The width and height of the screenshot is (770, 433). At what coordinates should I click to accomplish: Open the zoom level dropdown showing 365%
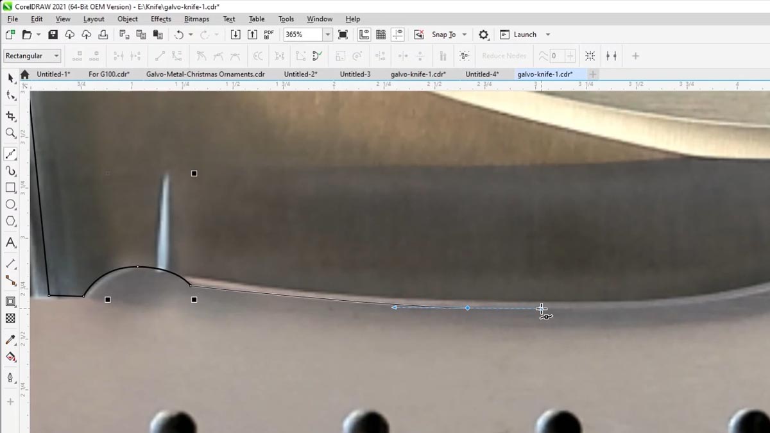tap(326, 34)
